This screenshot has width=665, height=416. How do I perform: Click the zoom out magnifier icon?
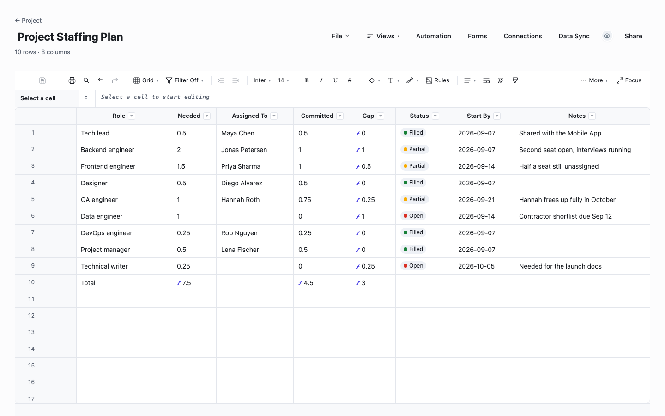86,80
